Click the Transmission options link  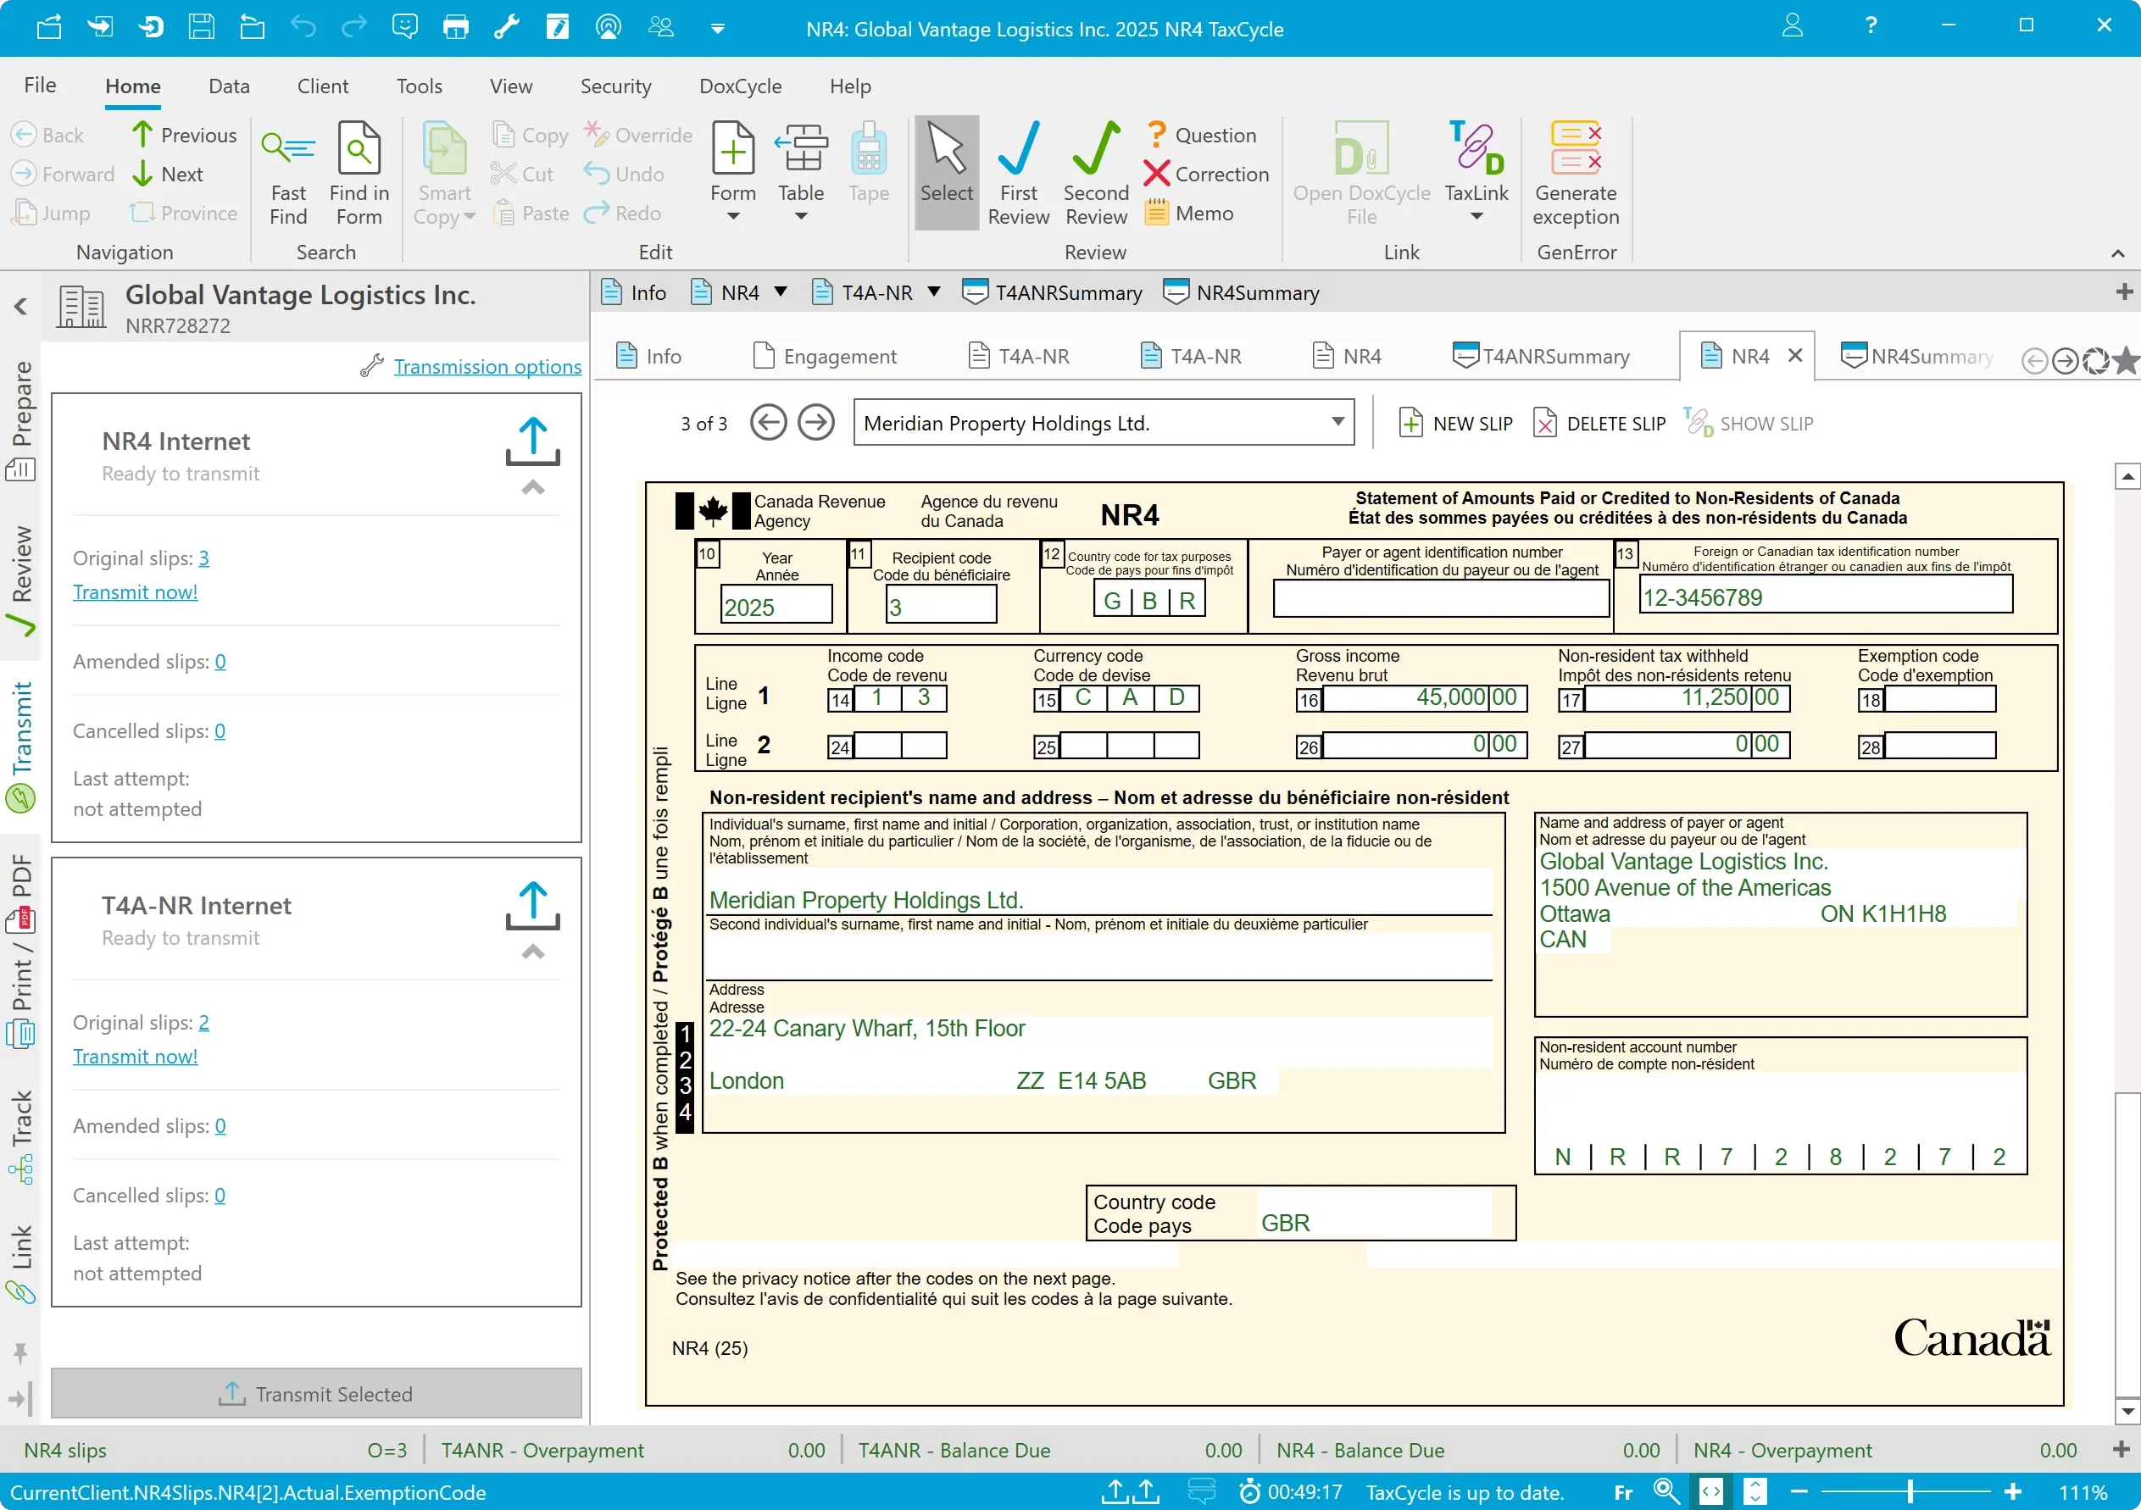(487, 366)
